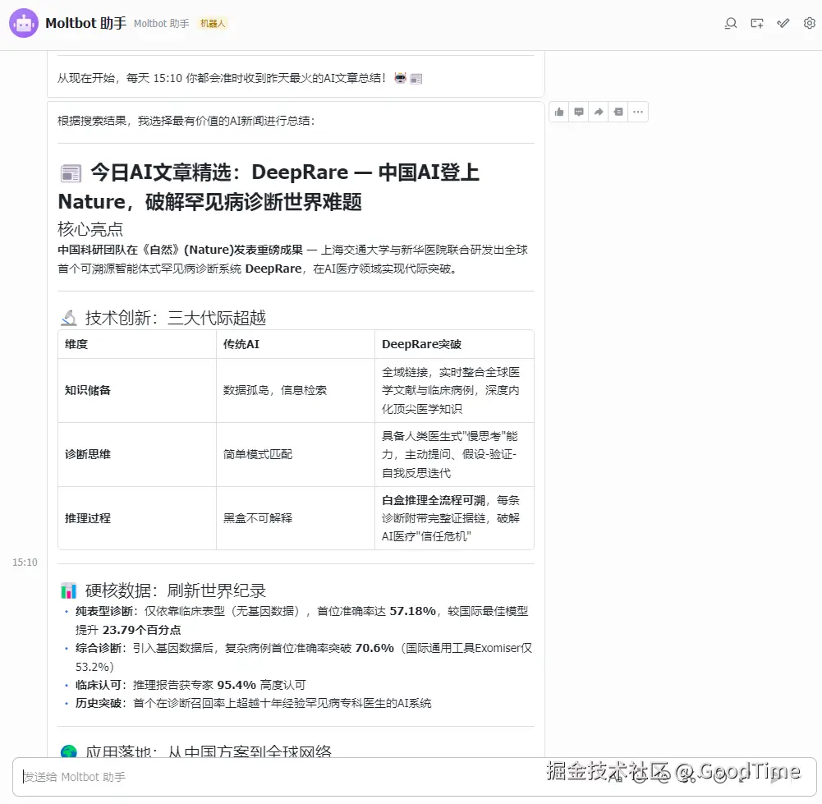Click the headline '今日AI文章精选: DeepRare'
The height and width of the screenshot is (804, 822).
[219, 172]
